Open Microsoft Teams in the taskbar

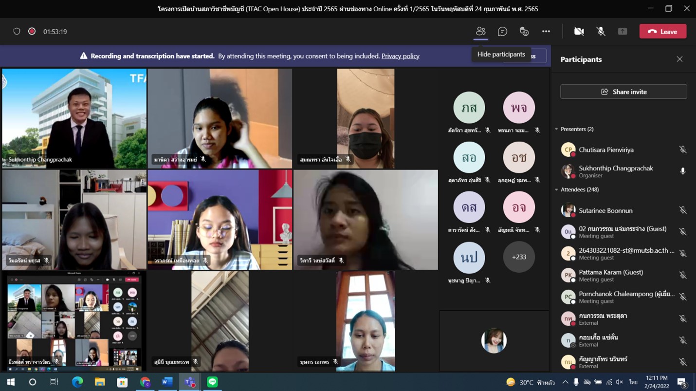[x=189, y=382]
